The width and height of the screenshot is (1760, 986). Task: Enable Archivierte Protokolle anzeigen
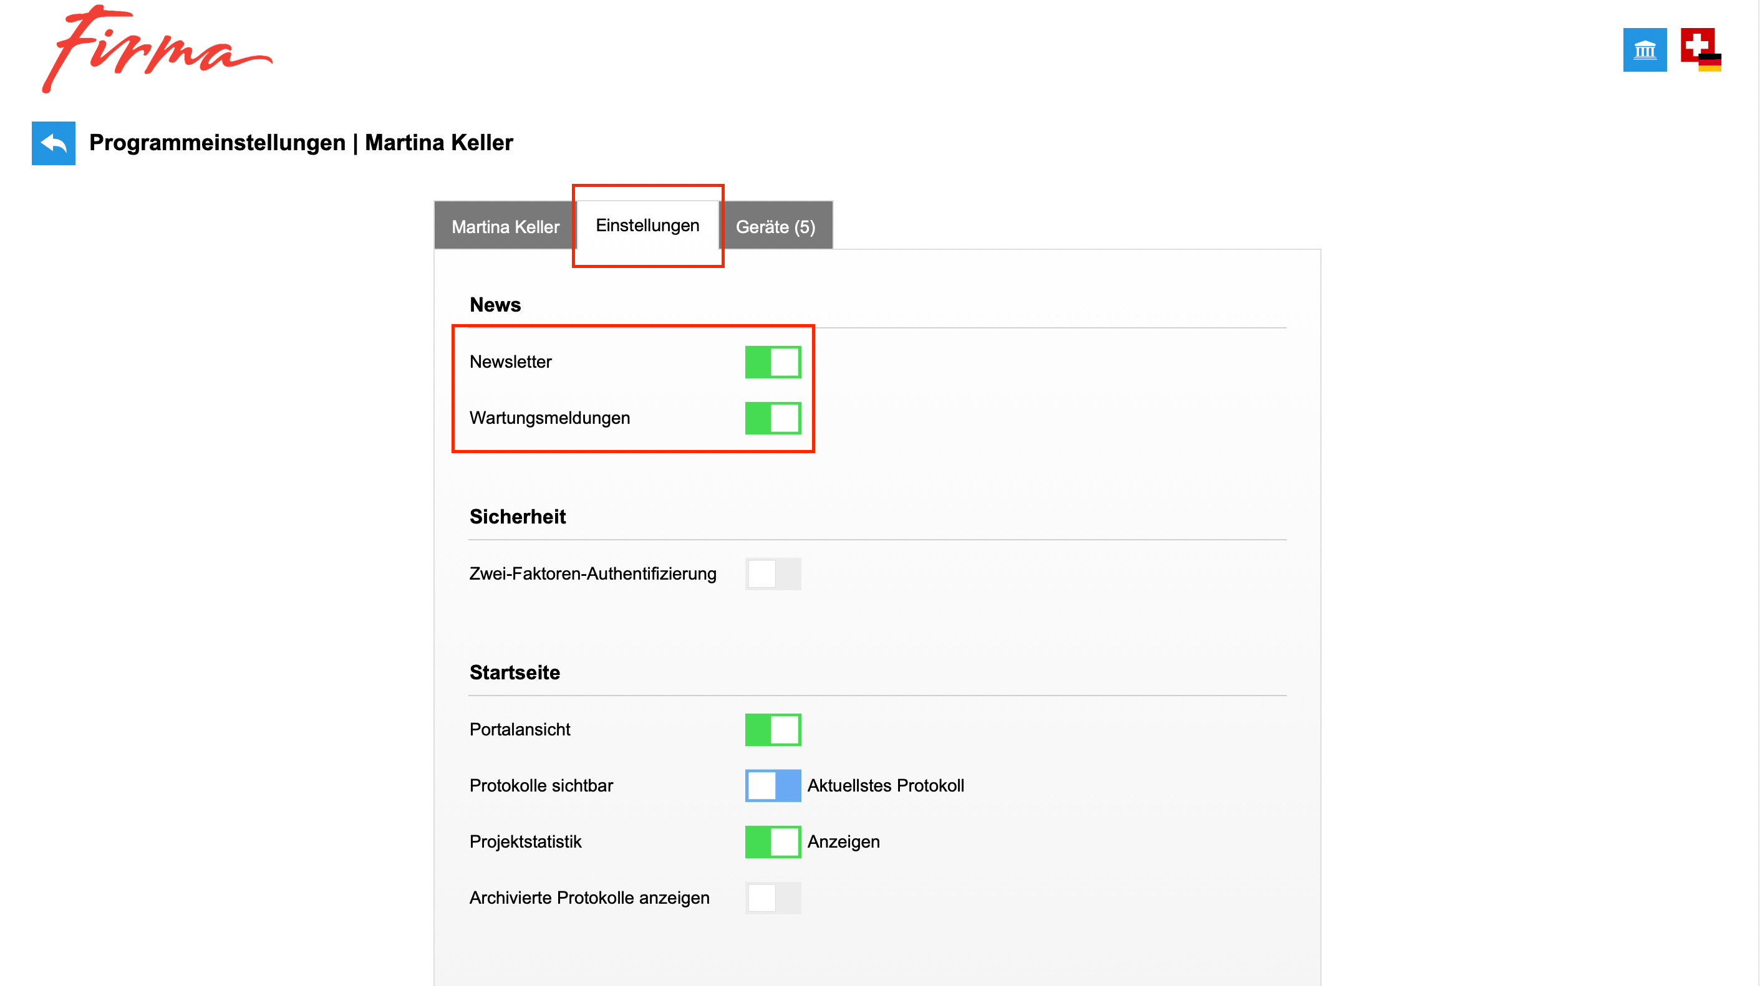click(x=773, y=898)
